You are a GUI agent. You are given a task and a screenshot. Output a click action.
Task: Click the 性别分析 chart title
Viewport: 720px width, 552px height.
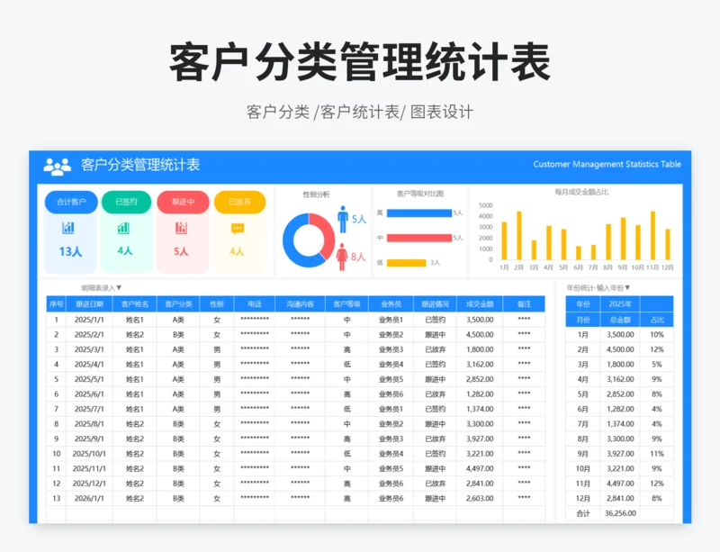317,195
